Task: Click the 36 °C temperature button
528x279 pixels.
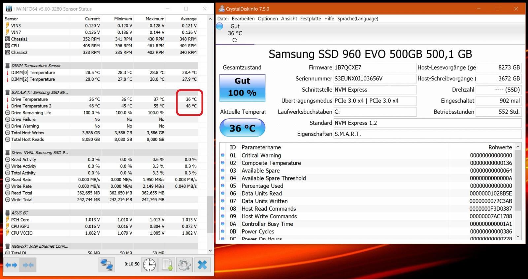Action: 243,128
